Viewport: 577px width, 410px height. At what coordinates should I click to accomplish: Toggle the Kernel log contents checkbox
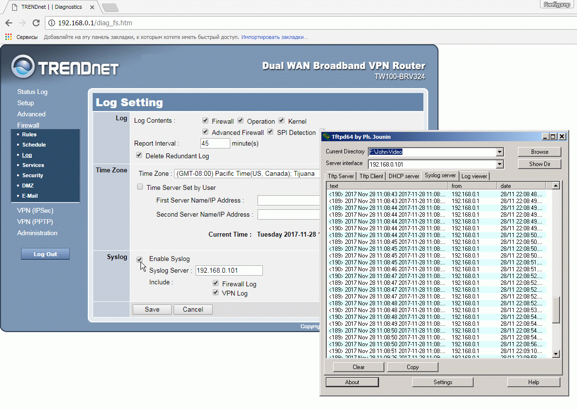point(282,120)
